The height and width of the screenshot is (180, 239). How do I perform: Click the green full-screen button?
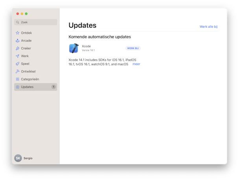26,14
